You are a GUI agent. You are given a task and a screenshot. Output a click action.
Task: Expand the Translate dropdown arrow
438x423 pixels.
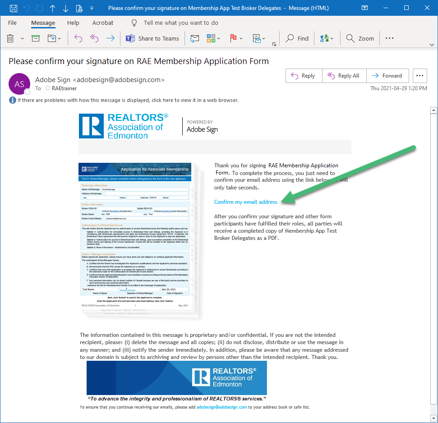332,38
